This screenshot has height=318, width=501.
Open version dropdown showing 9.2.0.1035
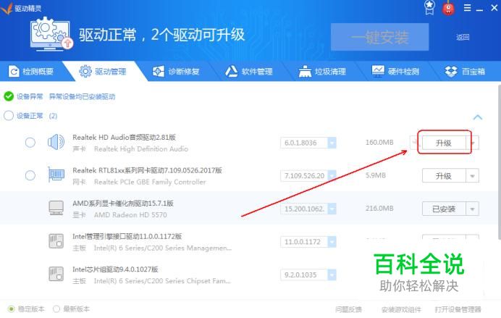332,275
